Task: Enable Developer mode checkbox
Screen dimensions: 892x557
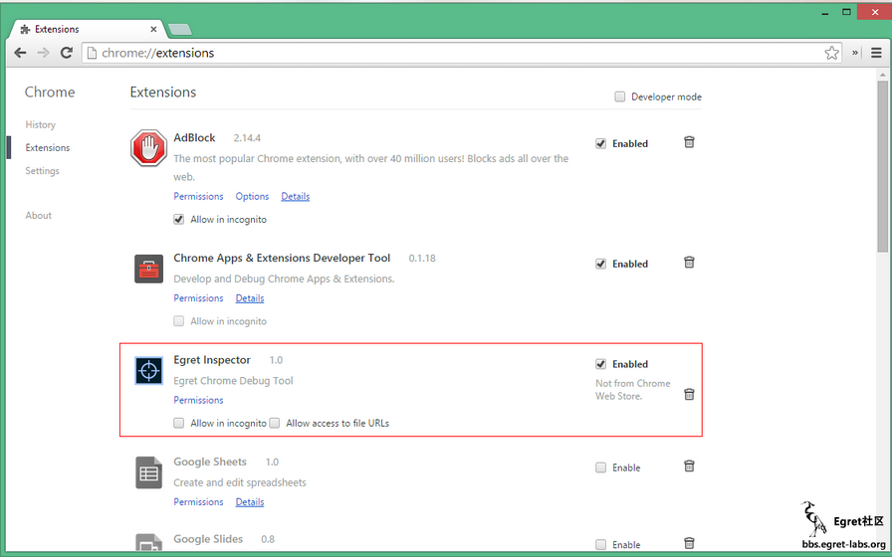Action: [620, 96]
